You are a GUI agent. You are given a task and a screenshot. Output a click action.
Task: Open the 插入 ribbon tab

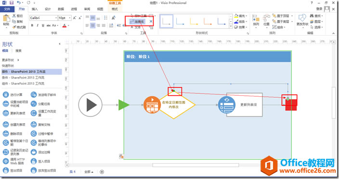pyautogui.click(x=35, y=9)
